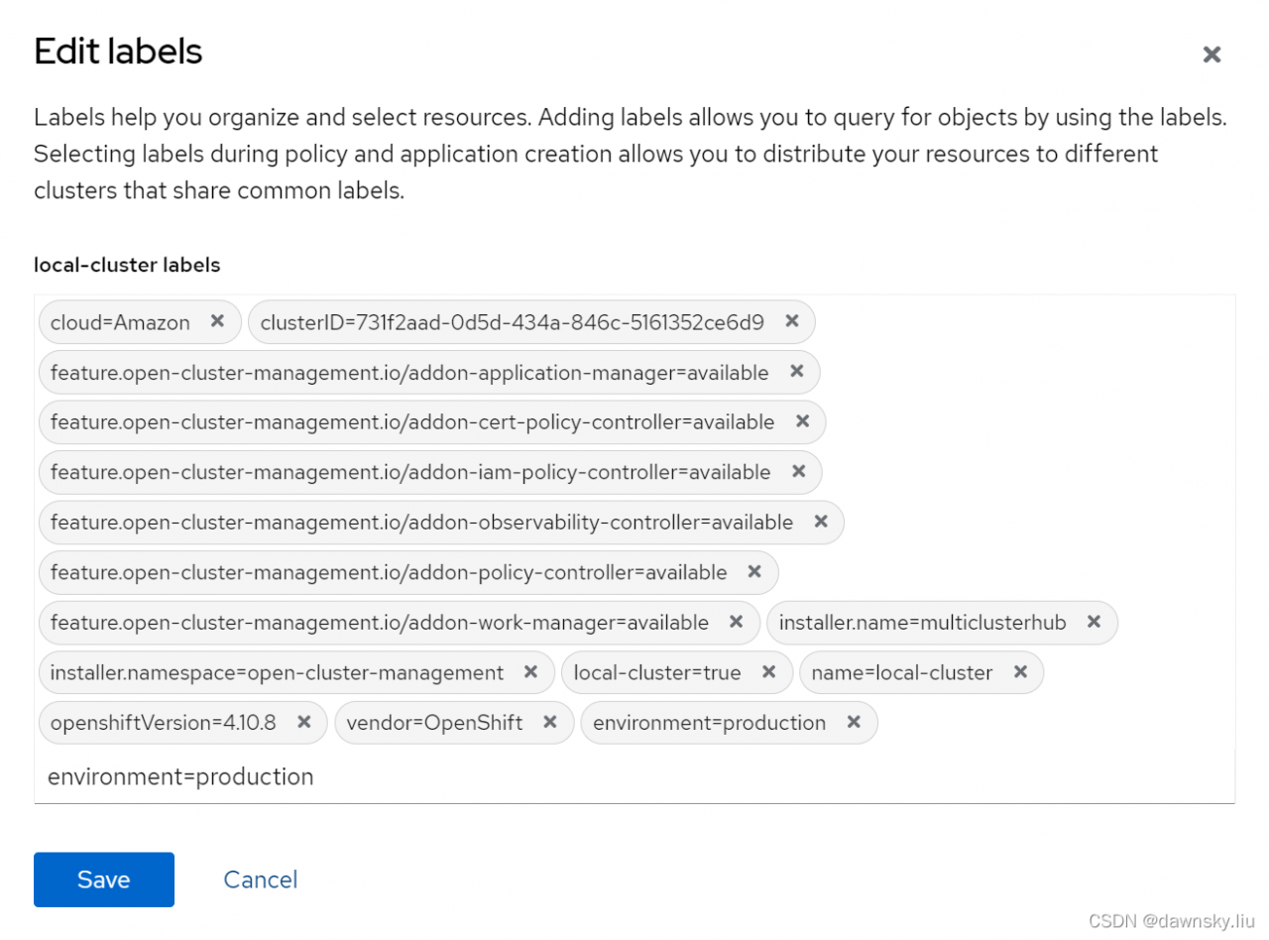1269x940 pixels.
Task: Remove the addon-iam-policy-controller label
Action: [798, 472]
